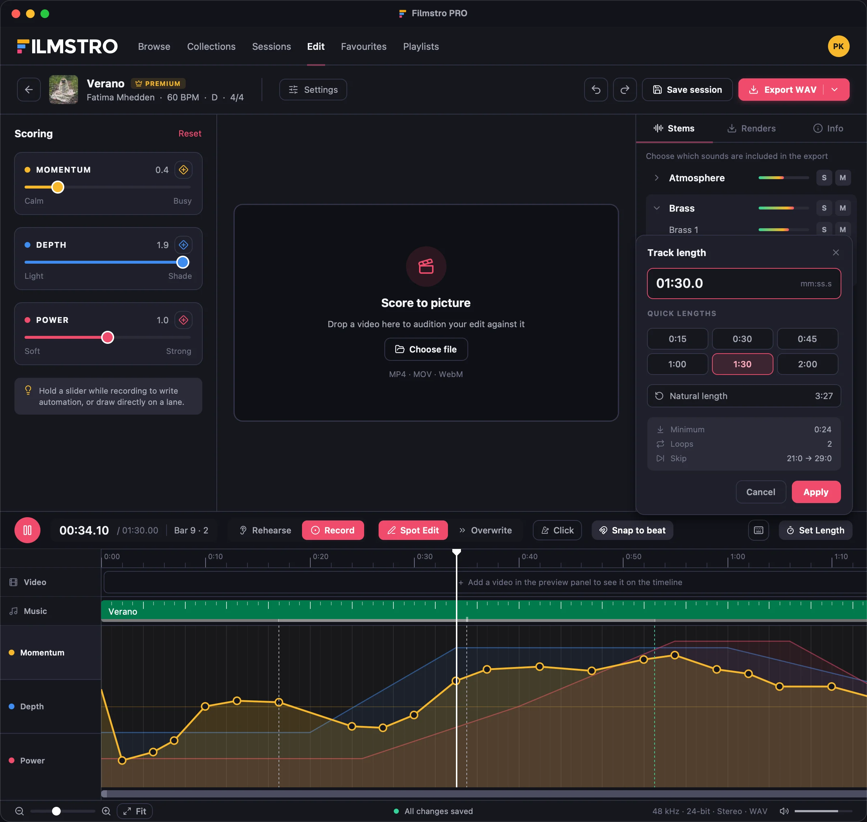Open the Verano album thumbnail

(x=64, y=90)
